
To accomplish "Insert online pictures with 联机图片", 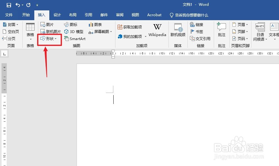I will coord(51,31).
